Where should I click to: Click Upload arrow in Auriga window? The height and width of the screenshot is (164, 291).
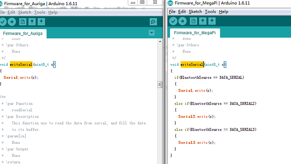point(12,22)
